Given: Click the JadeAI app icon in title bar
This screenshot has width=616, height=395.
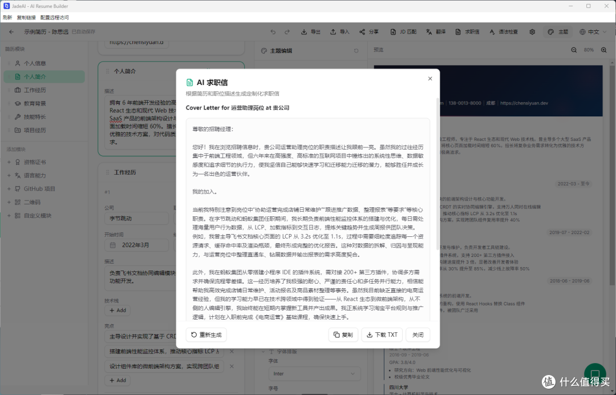Looking at the screenshot, I should tap(6, 6).
